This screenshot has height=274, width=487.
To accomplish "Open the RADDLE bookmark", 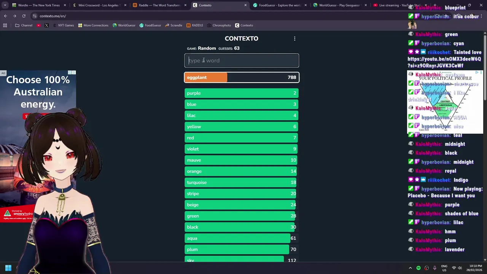I will coord(195,25).
